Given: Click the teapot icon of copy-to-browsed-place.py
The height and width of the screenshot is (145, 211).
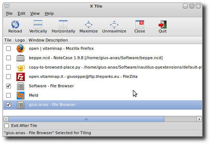Looking at the screenshot, I should tap(21, 67).
